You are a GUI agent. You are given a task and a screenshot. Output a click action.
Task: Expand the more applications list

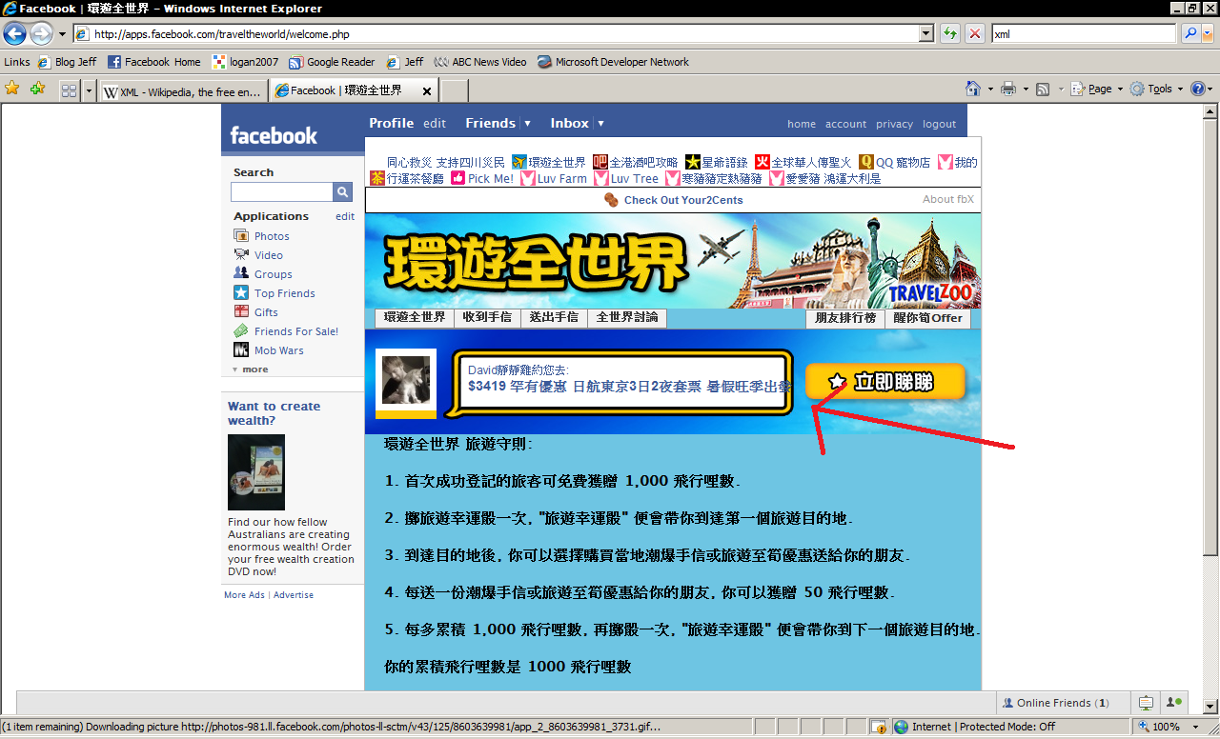pyautogui.click(x=251, y=369)
